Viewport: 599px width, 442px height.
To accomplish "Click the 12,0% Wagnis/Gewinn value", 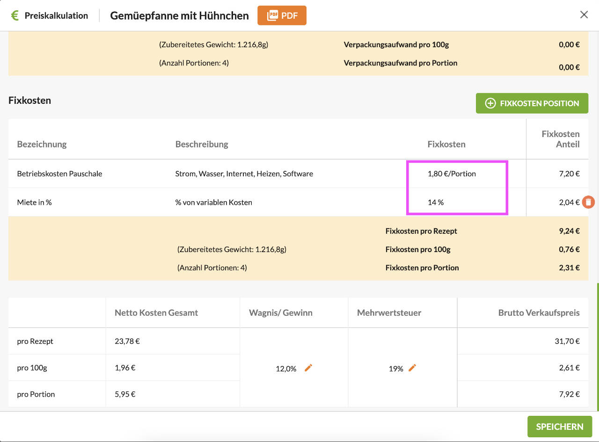I will coord(286,369).
